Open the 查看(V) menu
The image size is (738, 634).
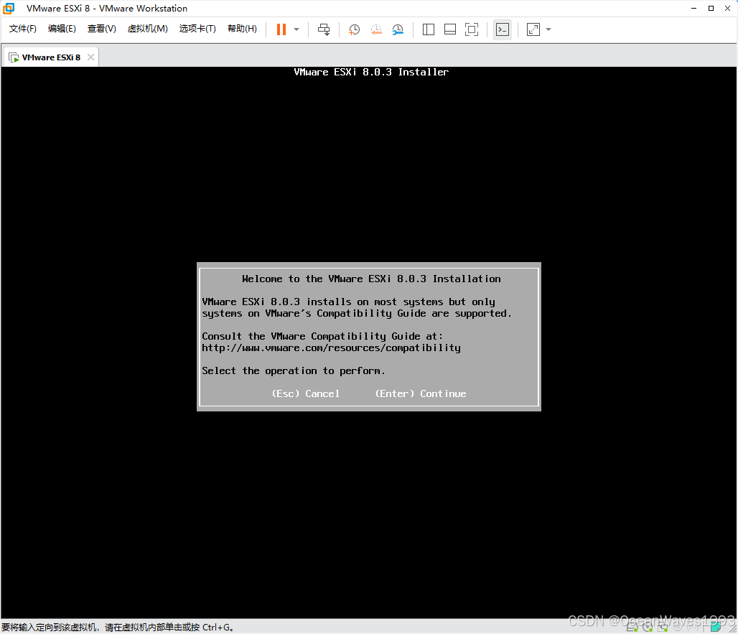102,29
